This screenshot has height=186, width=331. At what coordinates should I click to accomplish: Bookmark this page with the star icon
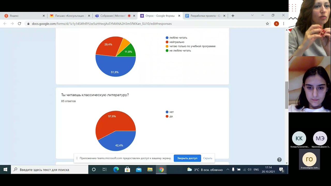pyautogui.click(x=267, y=24)
